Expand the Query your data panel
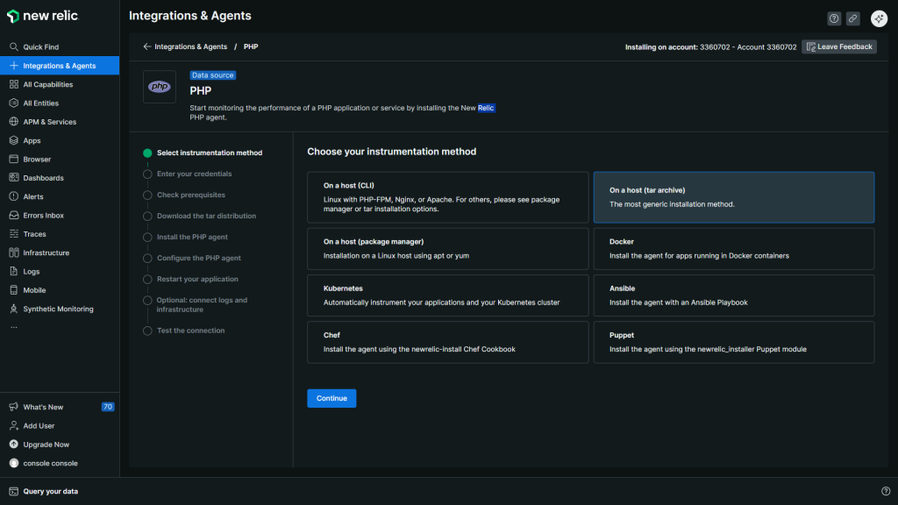Screen dimensions: 898x505 pos(50,491)
